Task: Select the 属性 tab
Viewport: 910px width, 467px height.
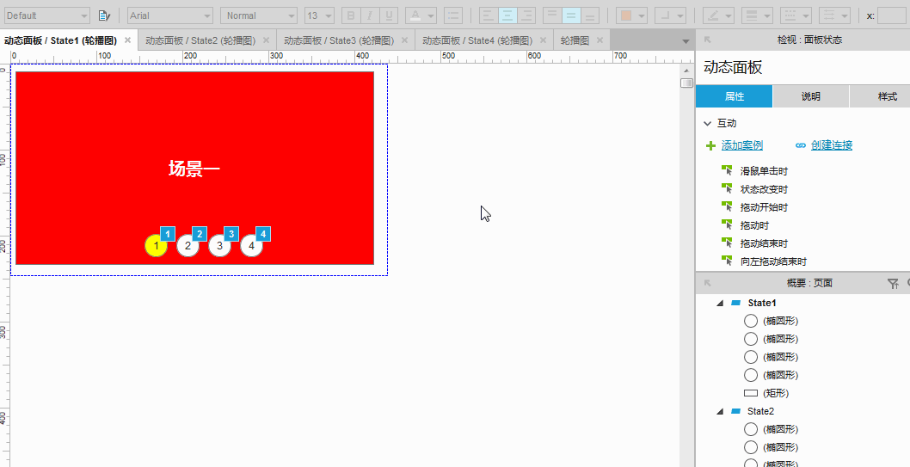Action: [735, 96]
